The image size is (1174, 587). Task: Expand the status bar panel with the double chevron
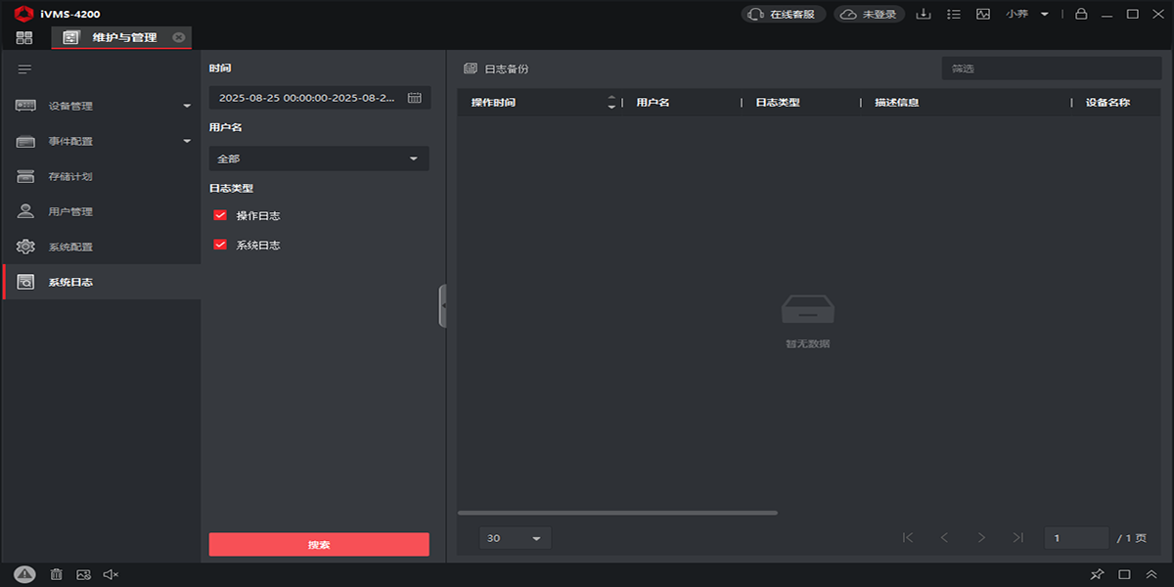(1151, 574)
